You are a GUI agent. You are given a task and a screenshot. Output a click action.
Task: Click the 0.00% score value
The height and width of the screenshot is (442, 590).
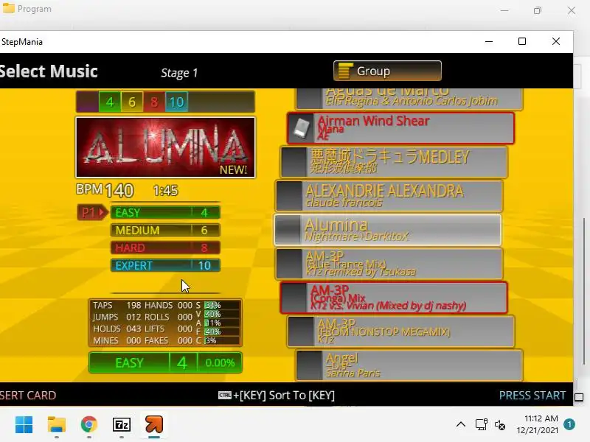pos(220,362)
